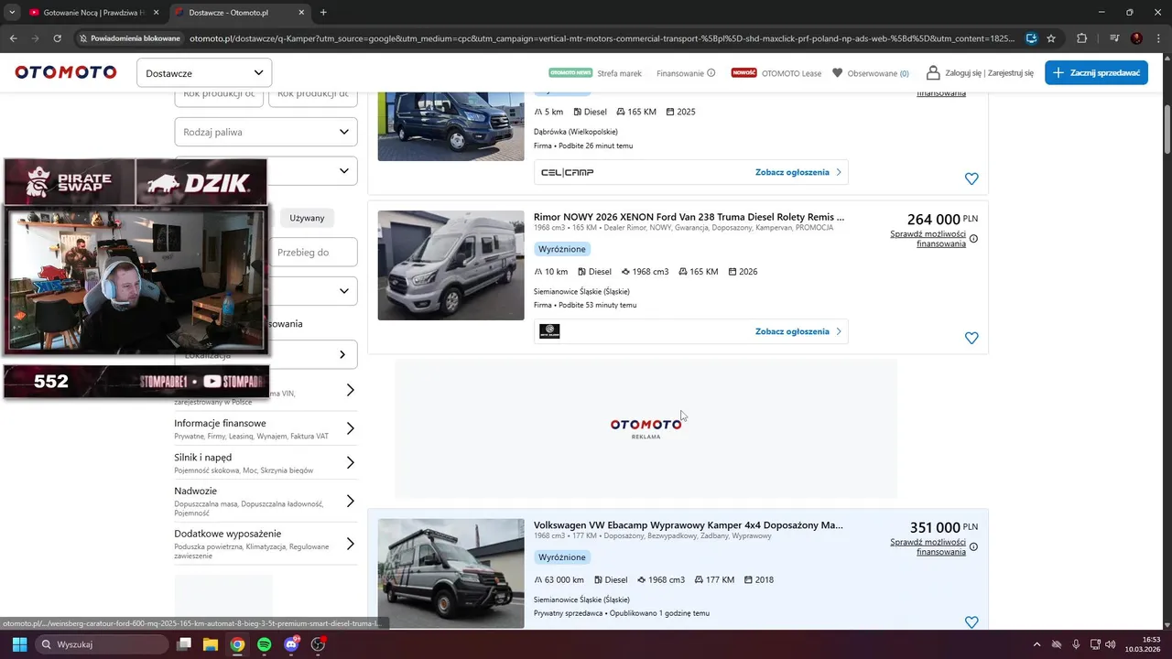Screen dimensions: 1172x659
Task: Click financing info icon on 351 000 listing
Action: tap(973, 546)
